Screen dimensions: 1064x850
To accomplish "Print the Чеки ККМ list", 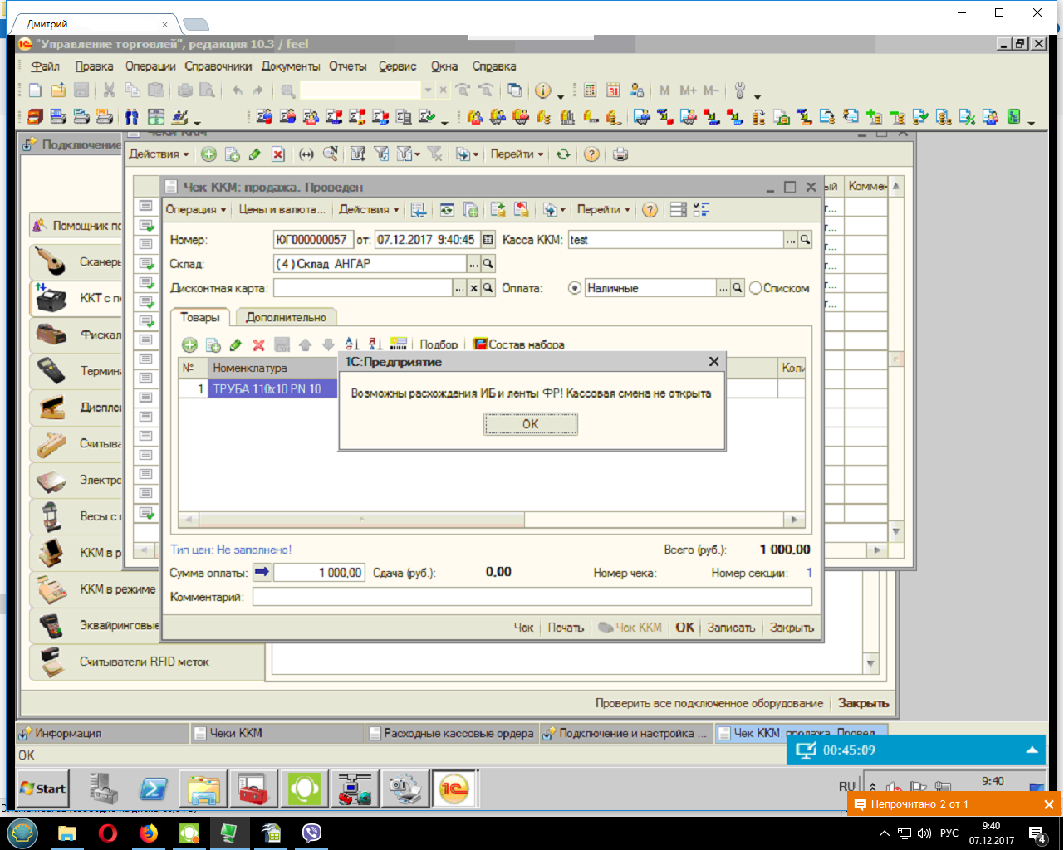I will click(620, 154).
